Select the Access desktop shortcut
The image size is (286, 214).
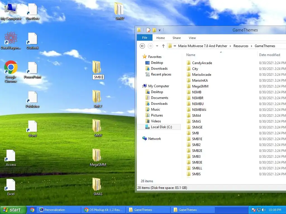point(11,158)
